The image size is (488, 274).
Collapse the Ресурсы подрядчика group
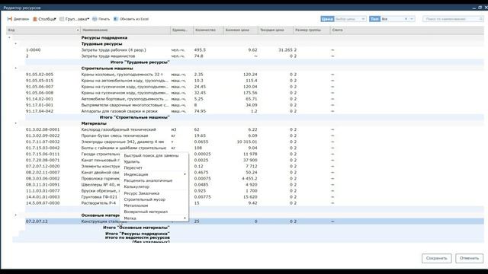tap(9, 37)
